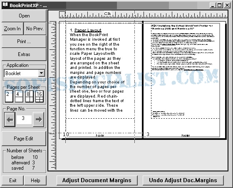The width and height of the screenshot is (233, 188).
Task: Open the Help button
Action: coord(35,181)
